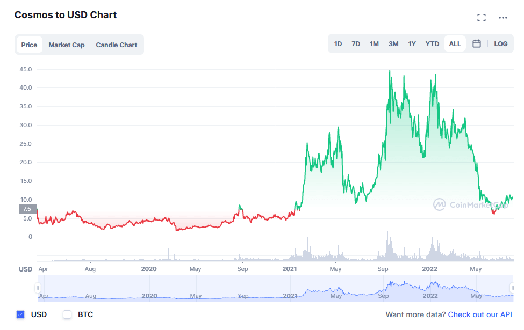Uncheck the USD checkbox
Viewport: 524px width, 330px height.
[21, 314]
